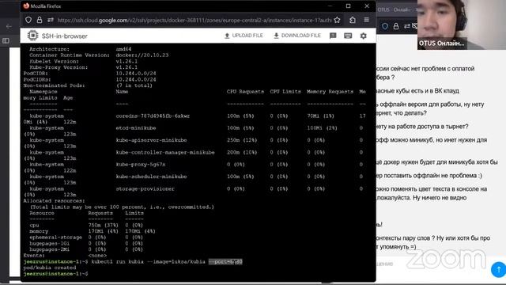506x285 pixels.
Task: Open site permissions icon beside the padlock
Action: click(51, 20)
